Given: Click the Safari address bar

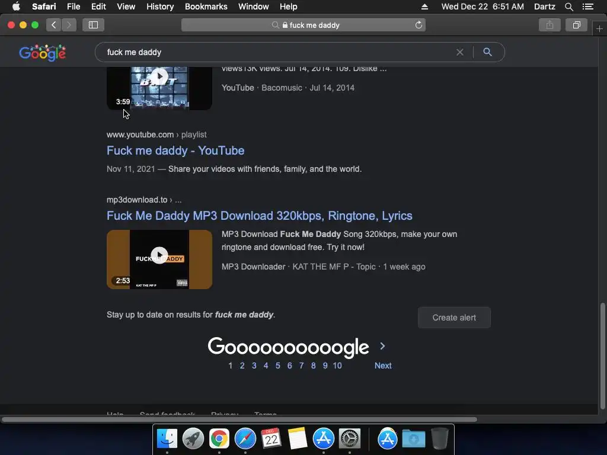Looking at the screenshot, I should tap(303, 25).
